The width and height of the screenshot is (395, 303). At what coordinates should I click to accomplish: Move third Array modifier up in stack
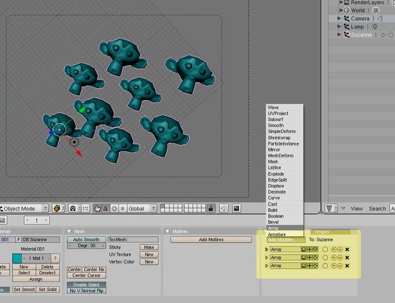click(334, 266)
